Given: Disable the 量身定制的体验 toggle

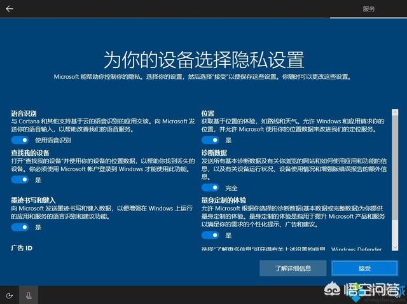Looking at the screenshot, I should [210, 235].
